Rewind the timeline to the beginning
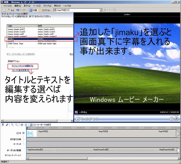 click(x=22, y=125)
